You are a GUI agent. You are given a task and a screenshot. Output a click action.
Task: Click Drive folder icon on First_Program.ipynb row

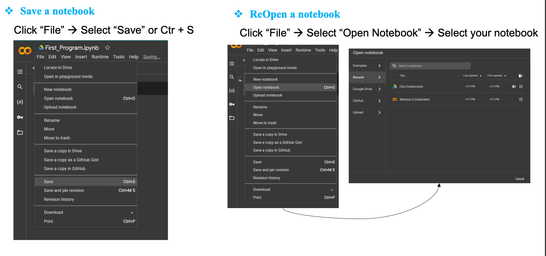[514, 86]
